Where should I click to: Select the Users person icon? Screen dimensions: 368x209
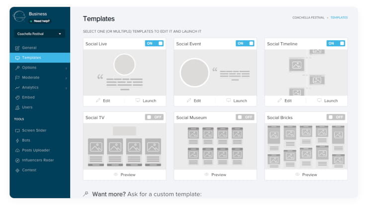click(17, 108)
